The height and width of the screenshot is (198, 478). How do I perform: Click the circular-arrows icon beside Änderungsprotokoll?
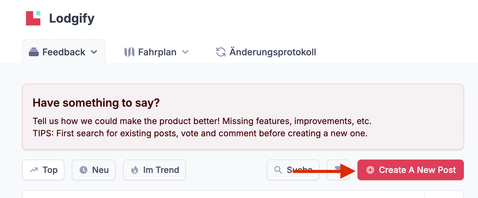pos(221,52)
